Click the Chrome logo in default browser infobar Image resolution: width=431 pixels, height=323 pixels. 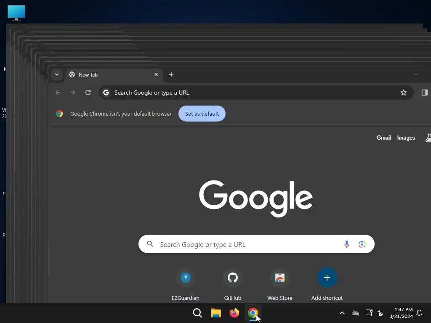(x=59, y=114)
